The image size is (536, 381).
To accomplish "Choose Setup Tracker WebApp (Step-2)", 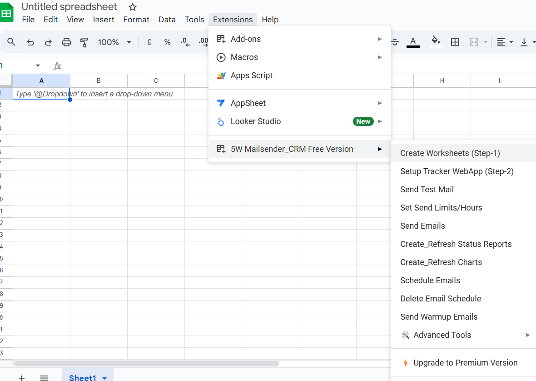I will [463, 171].
